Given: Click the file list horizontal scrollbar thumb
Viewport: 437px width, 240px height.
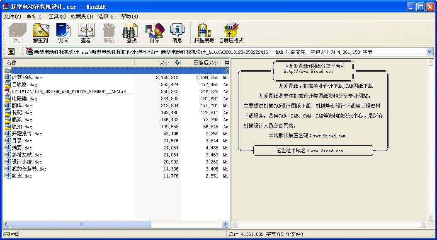Looking at the screenshot, I should click(x=81, y=224).
